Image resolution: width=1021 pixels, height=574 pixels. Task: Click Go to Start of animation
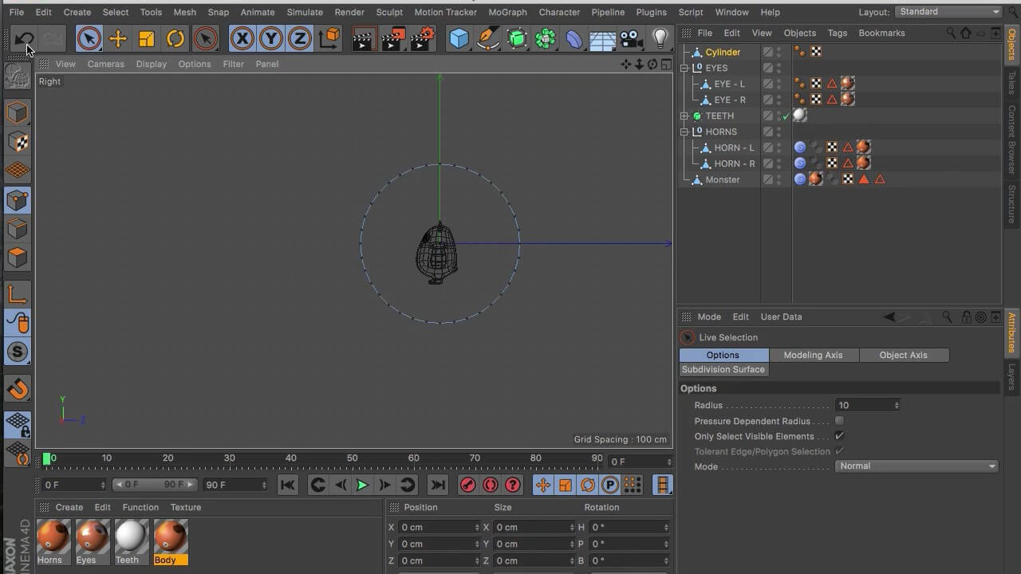pyautogui.click(x=288, y=485)
